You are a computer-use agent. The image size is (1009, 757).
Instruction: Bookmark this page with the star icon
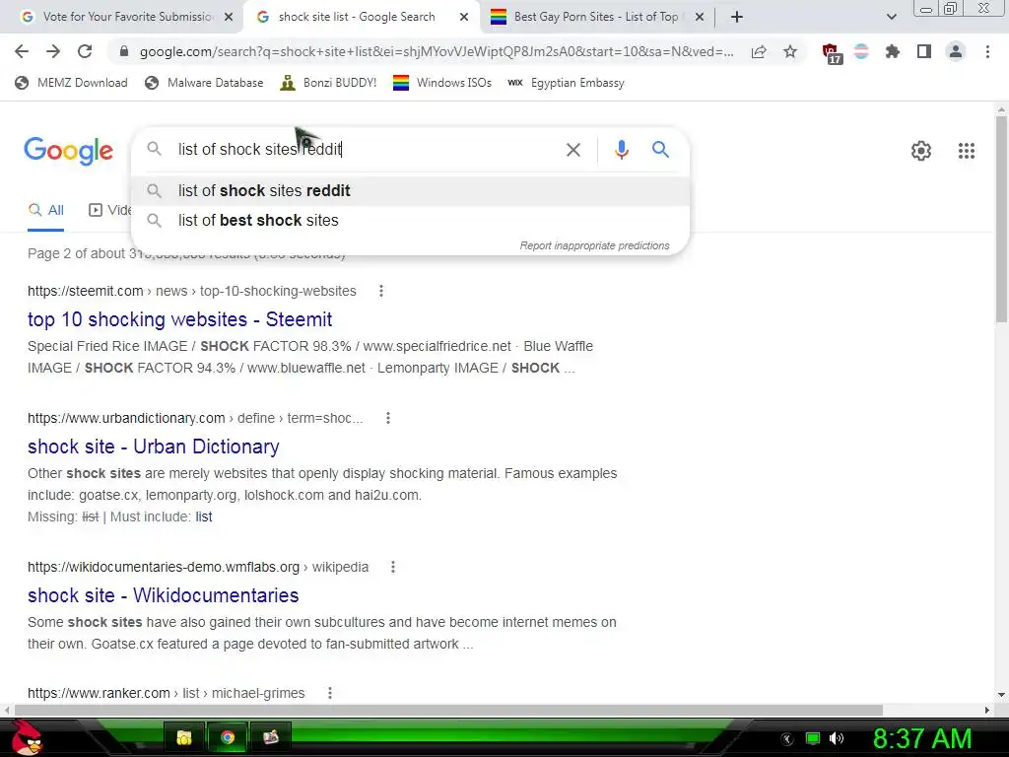pyautogui.click(x=790, y=51)
